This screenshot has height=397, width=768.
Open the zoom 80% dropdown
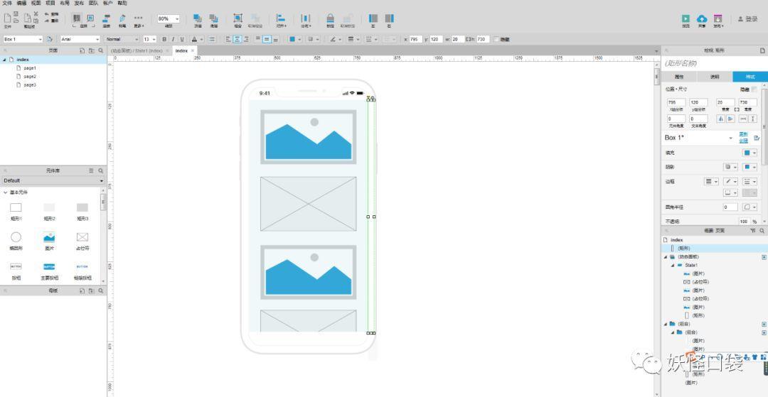point(169,18)
